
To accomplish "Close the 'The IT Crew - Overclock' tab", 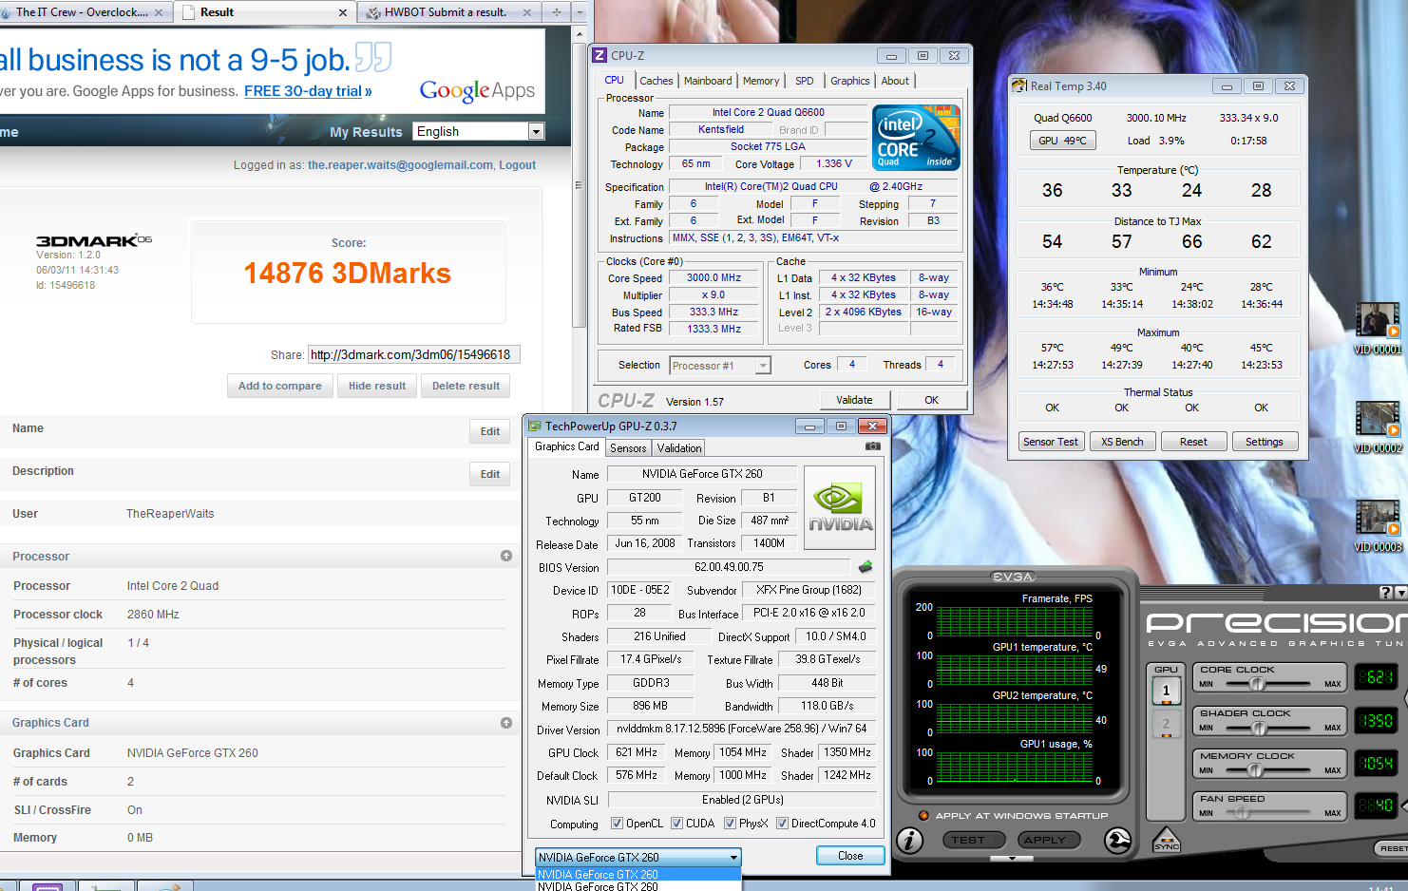I will [x=159, y=12].
